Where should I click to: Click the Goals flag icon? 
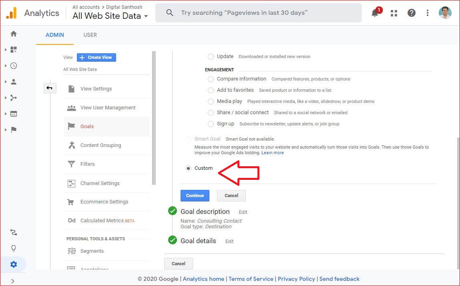tap(71, 126)
